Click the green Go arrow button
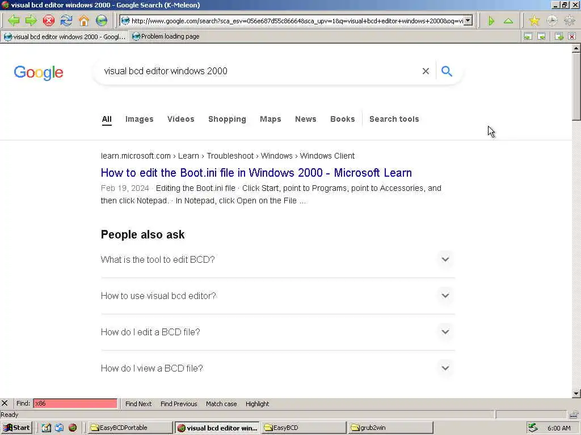 491,21
